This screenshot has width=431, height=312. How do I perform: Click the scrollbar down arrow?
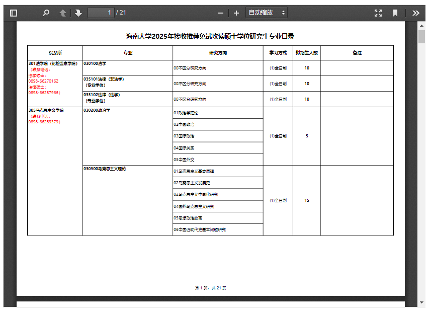click(x=421, y=302)
